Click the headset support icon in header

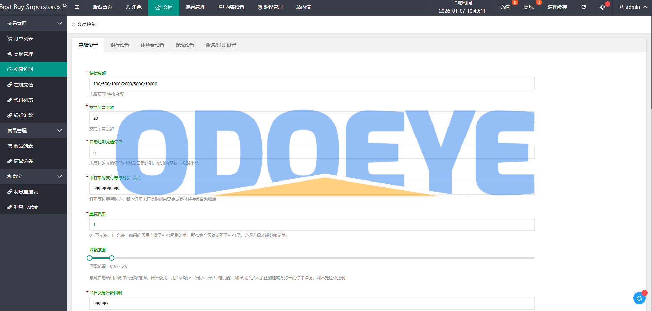[x=602, y=7]
